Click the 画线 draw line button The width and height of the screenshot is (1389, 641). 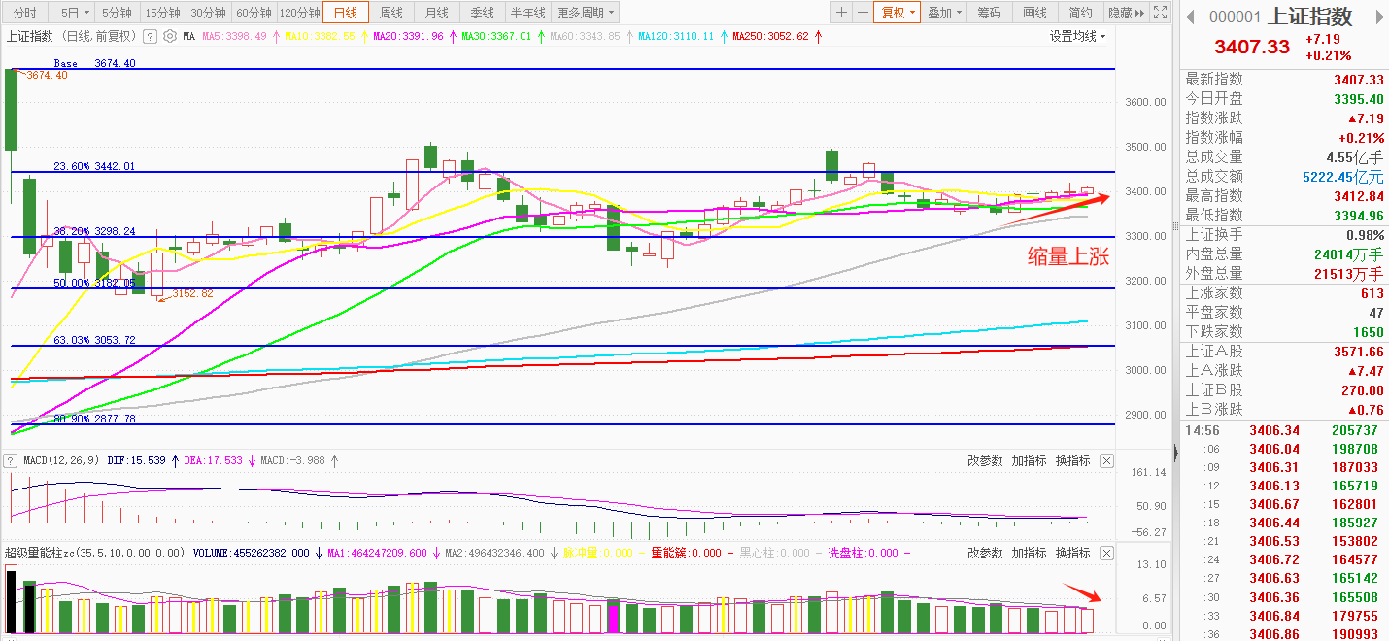(x=1034, y=13)
